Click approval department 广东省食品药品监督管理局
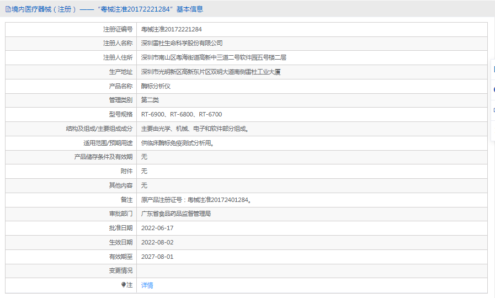 176,214
